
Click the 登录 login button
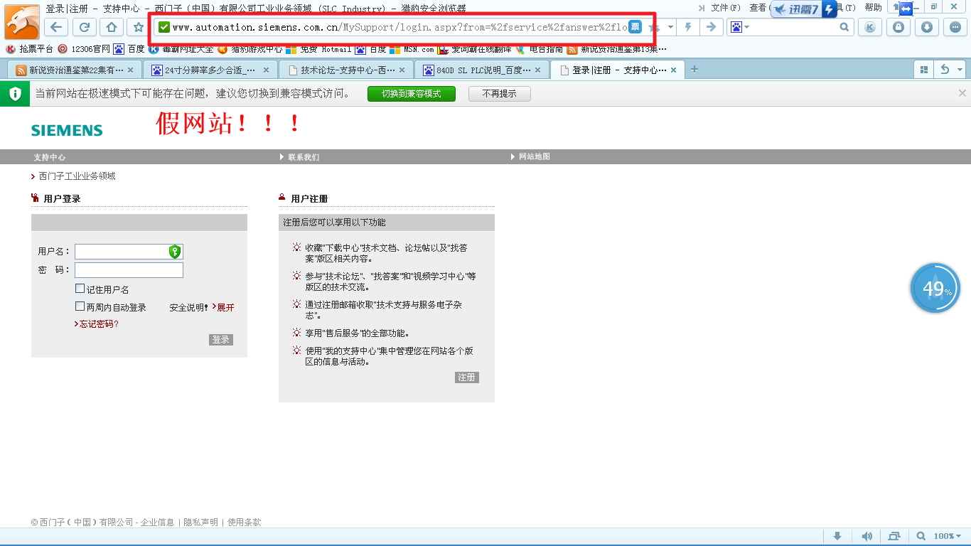tap(221, 340)
